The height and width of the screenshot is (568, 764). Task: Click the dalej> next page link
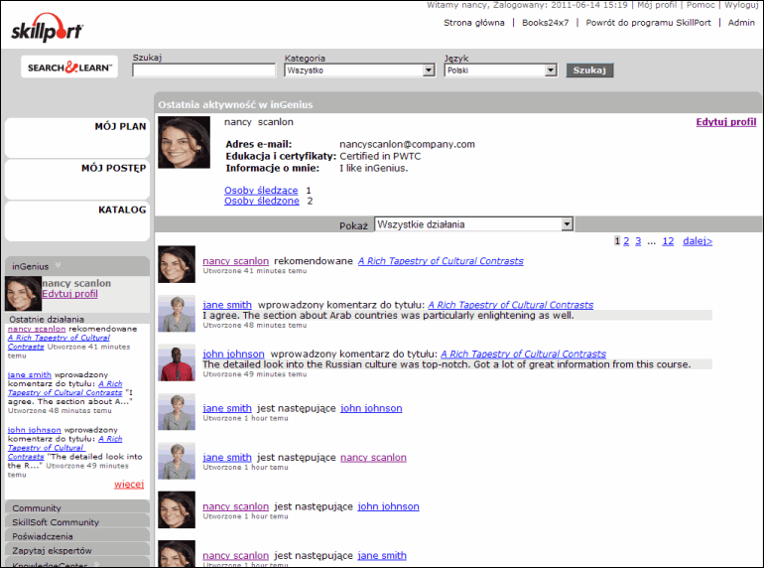[698, 241]
